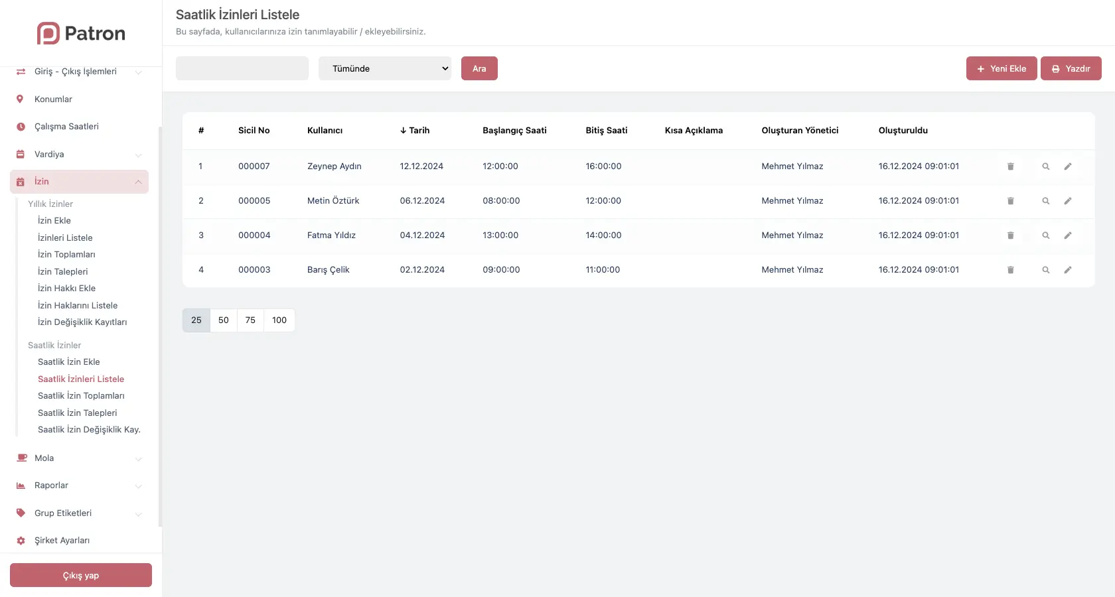Click the Çalışma Saatleri clock icon
Viewport: 1115px width, 597px height.
[21, 127]
